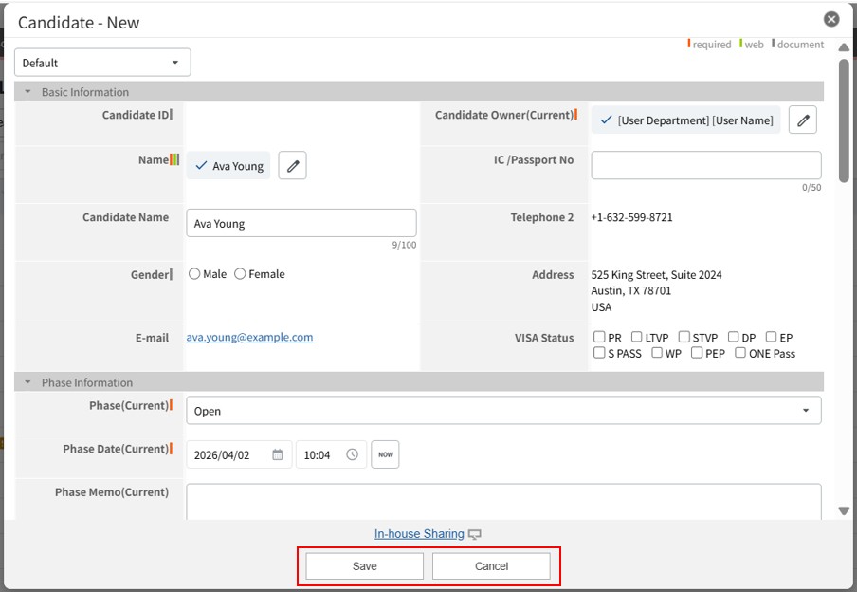Select the Male gender radio button
This screenshot has width=857, height=592.
pos(194,274)
